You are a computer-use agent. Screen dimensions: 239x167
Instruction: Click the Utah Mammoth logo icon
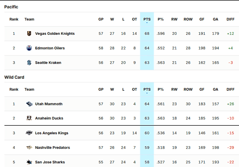click(29, 104)
